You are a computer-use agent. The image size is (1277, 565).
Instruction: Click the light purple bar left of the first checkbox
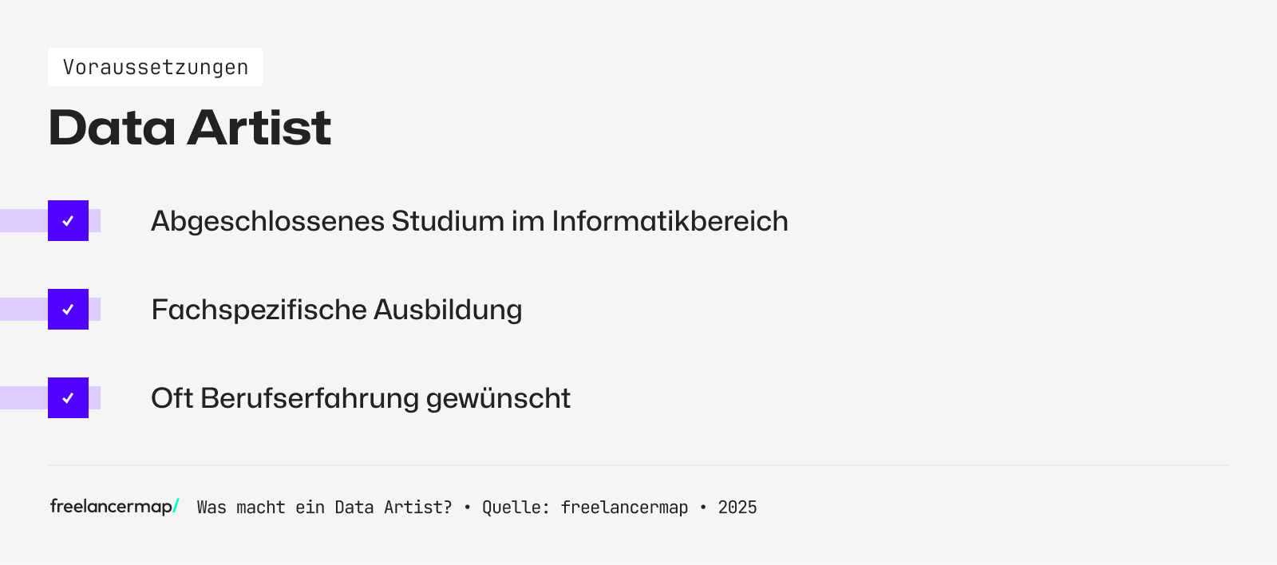[23, 221]
